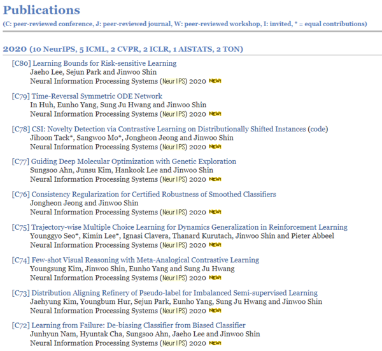Open 'Time-Reversal Symmetric ODE Network' paper link
The height and width of the screenshot is (351, 382).
pyautogui.click(x=97, y=96)
